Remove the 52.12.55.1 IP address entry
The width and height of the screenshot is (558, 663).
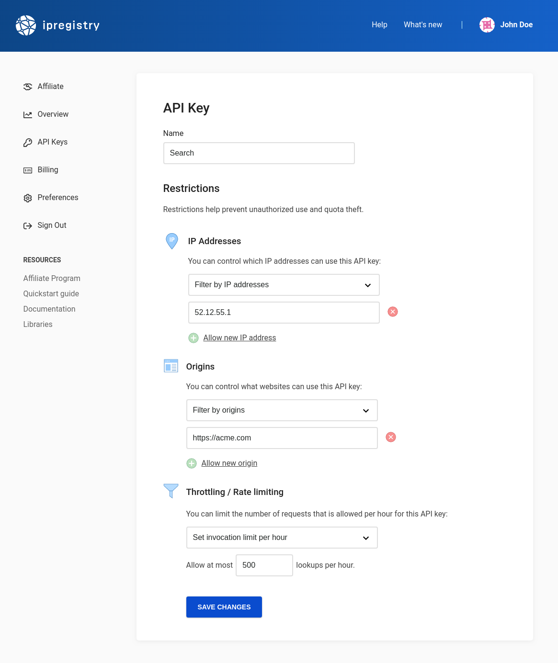point(393,312)
